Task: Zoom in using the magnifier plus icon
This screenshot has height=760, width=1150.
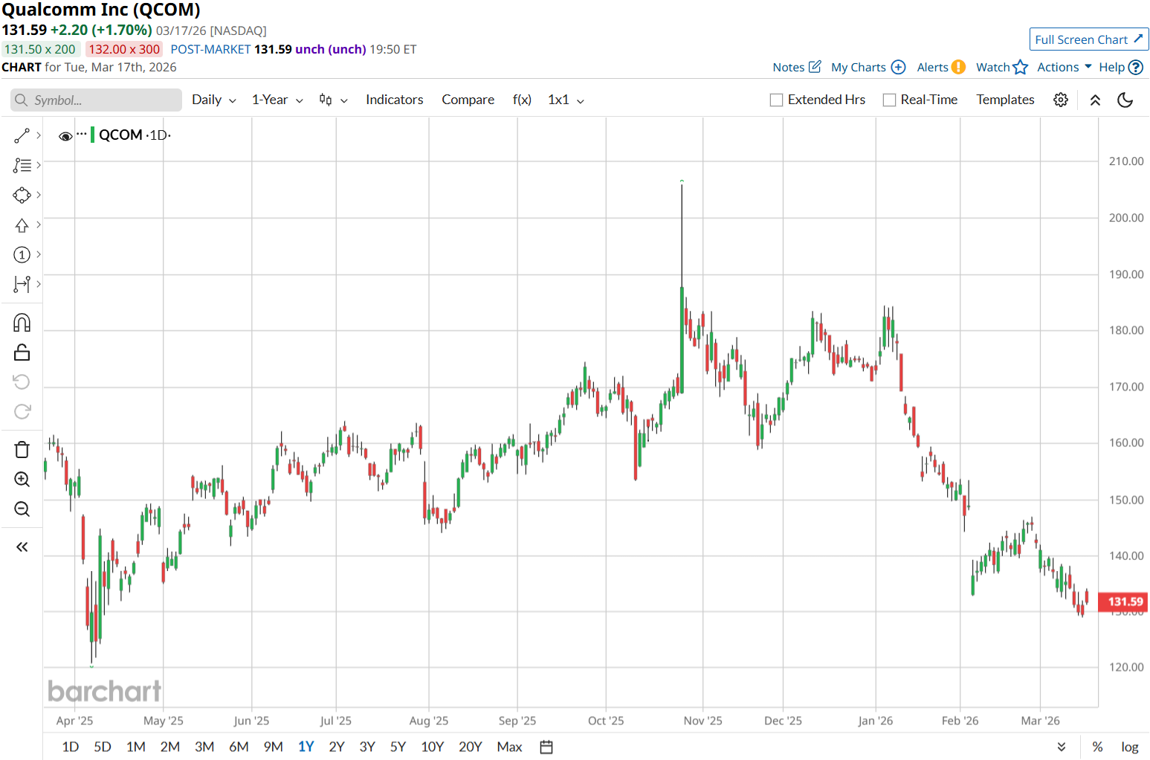Action: 22,480
